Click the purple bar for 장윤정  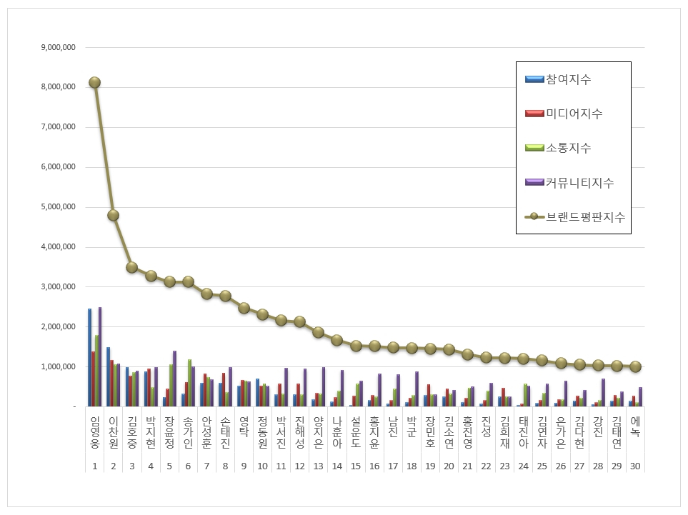coord(174,379)
